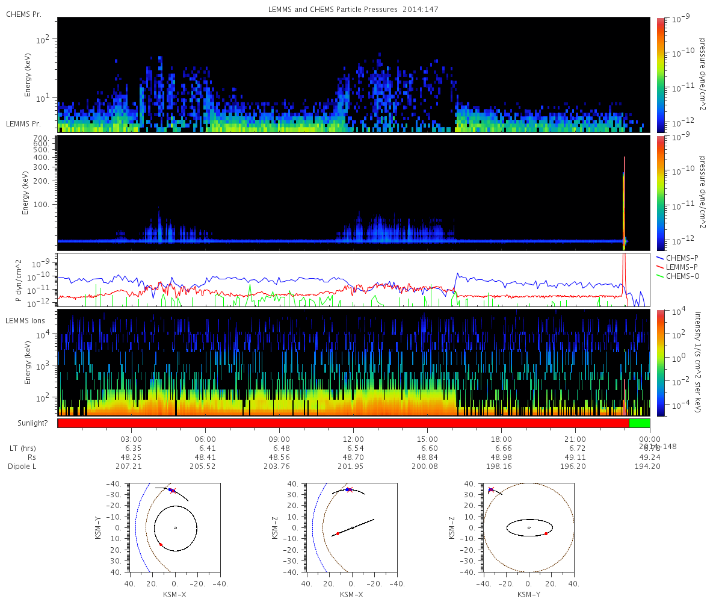Click the Dipole L row label
The height and width of the screenshot is (602, 722).
click(22, 467)
